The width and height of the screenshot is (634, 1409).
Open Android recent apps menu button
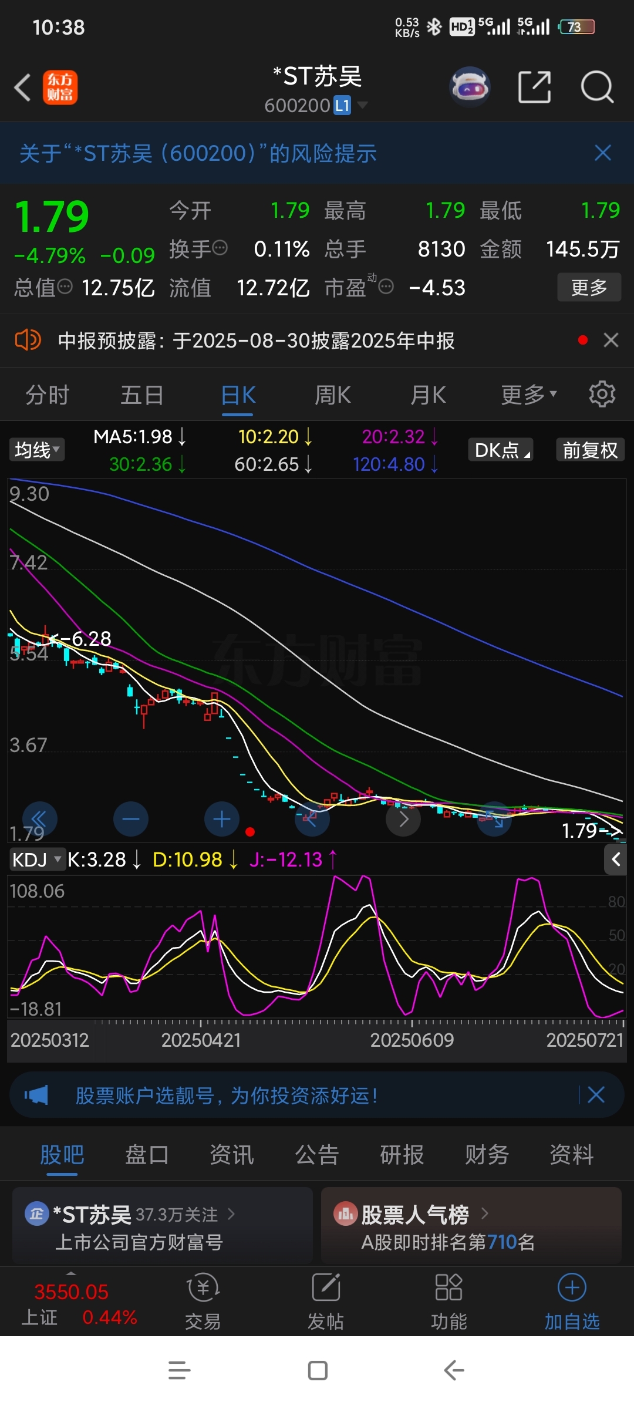pos(179,1371)
